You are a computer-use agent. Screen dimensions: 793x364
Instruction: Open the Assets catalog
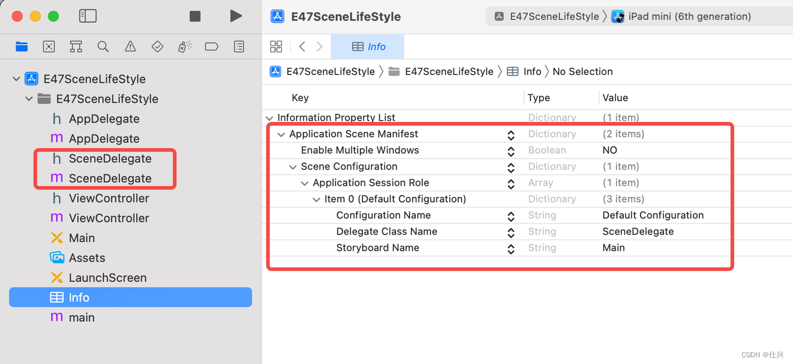point(78,258)
